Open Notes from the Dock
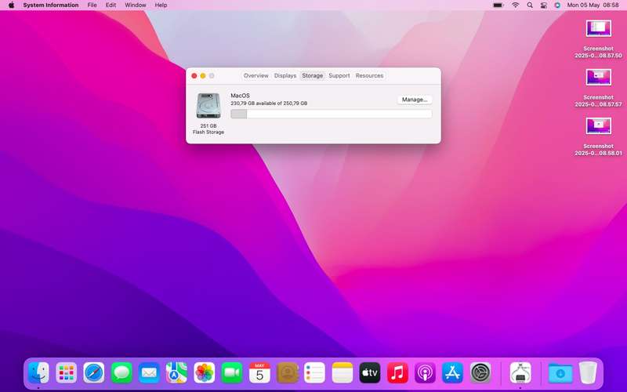Viewport: 627px width, 392px height. pyautogui.click(x=342, y=373)
